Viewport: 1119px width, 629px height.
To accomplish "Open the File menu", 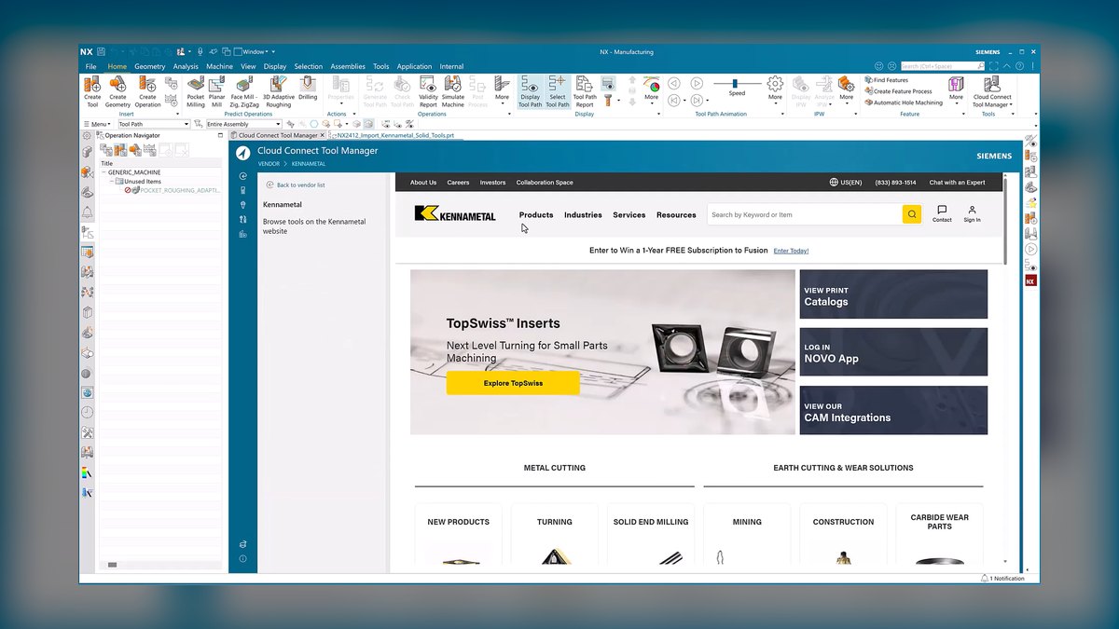I will 90,66.
